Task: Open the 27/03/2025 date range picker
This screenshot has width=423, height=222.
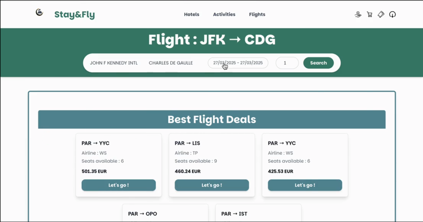Action: pyautogui.click(x=238, y=63)
